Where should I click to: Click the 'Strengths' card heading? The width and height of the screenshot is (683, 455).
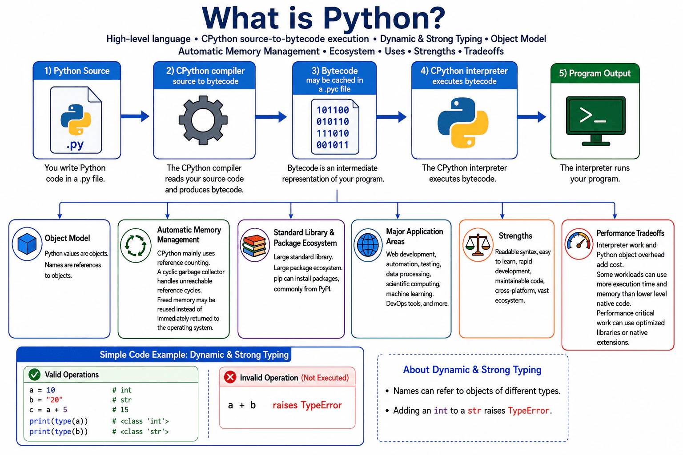515,235
